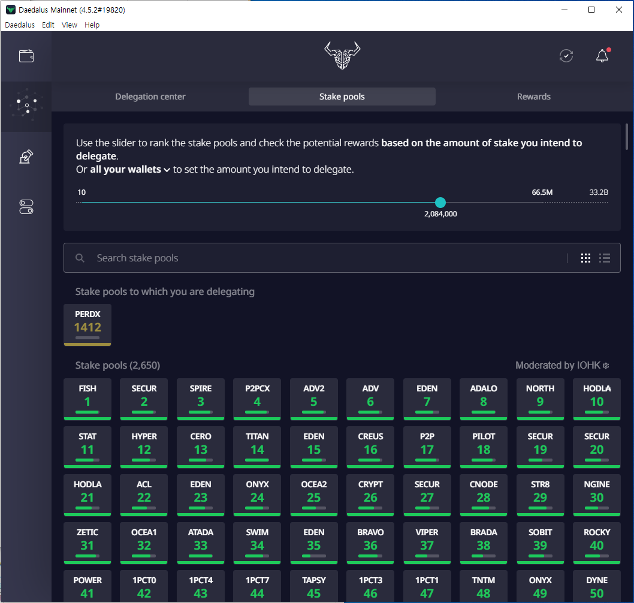Open the STR8 pool ranked 29
The width and height of the screenshot is (634, 603).
tap(540, 495)
